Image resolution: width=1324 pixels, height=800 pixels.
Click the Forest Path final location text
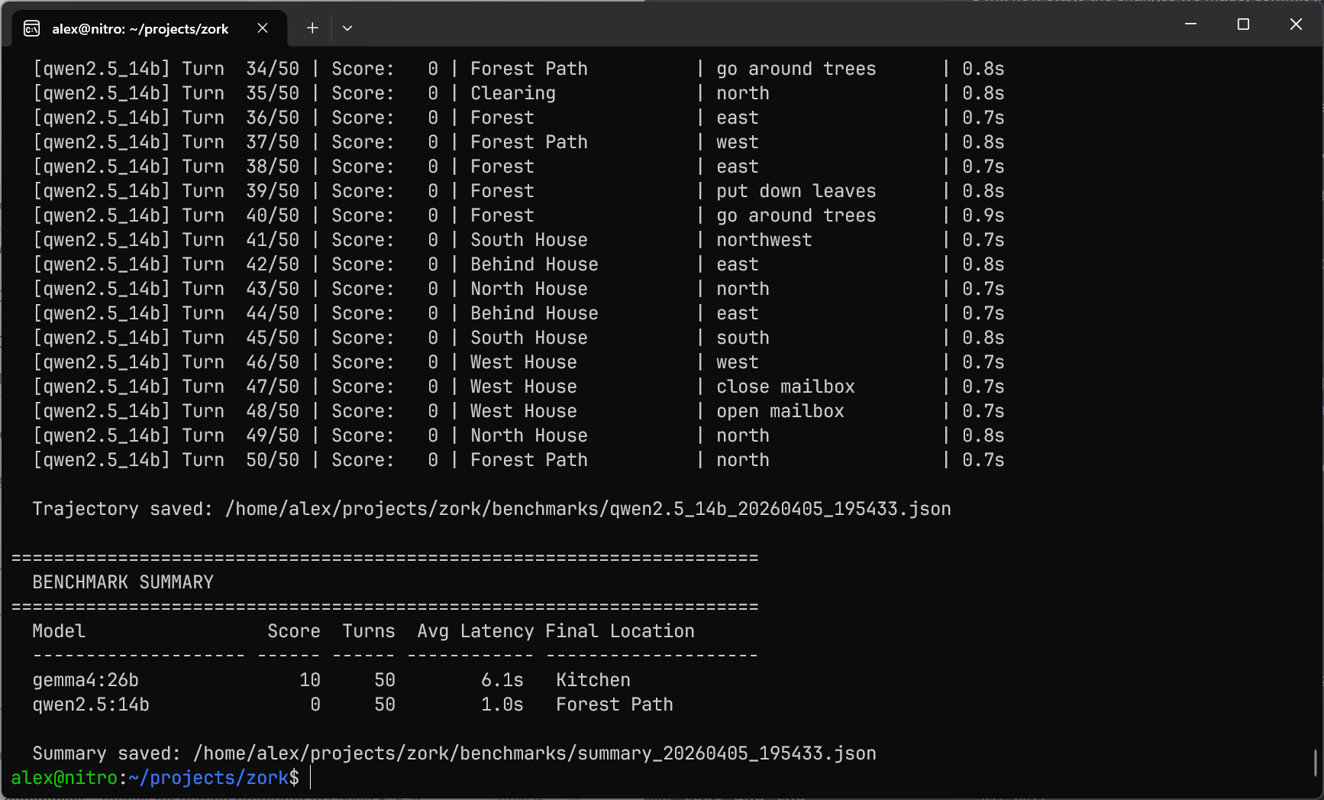614,704
